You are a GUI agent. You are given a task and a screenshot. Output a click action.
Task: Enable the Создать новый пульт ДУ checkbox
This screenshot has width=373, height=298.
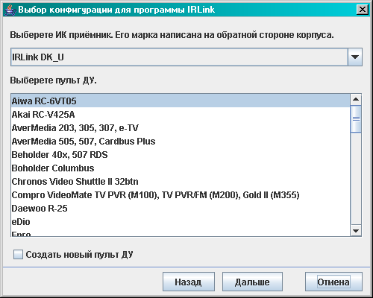click(18, 255)
